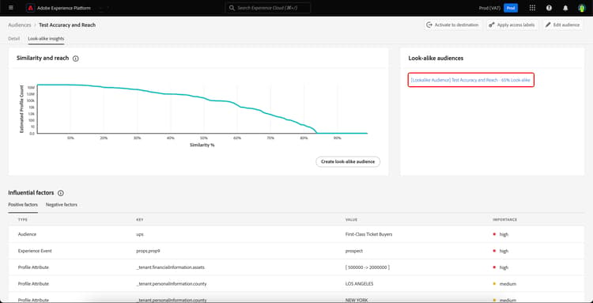Click the ups key cell
The height and width of the screenshot is (303, 593).
(x=139, y=234)
